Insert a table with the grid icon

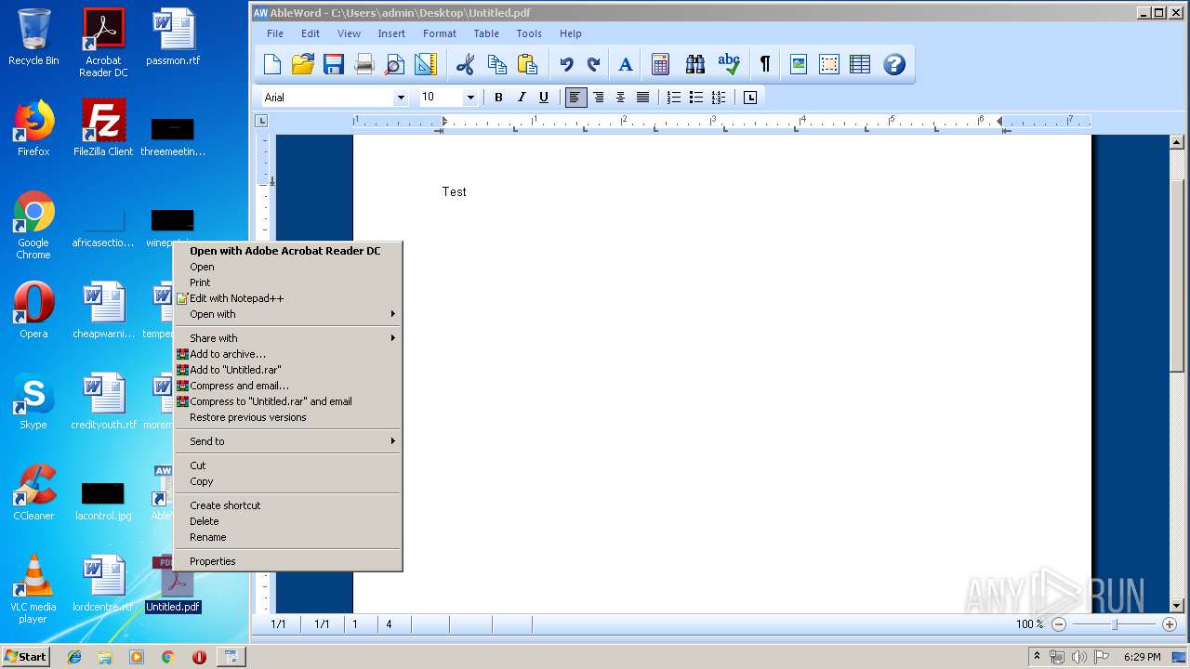coord(860,64)
